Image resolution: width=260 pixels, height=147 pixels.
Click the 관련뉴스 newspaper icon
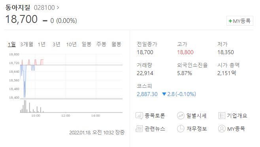pos(139,128)
